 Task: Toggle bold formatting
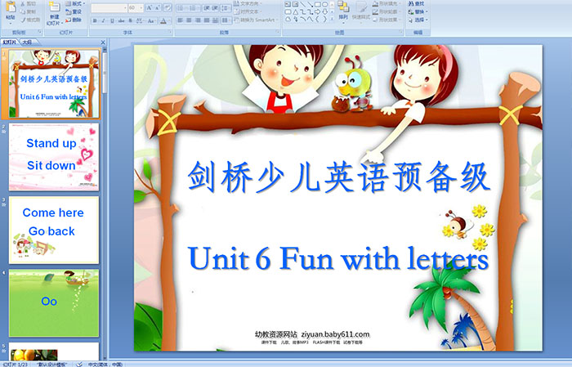(x=95, y=20)
